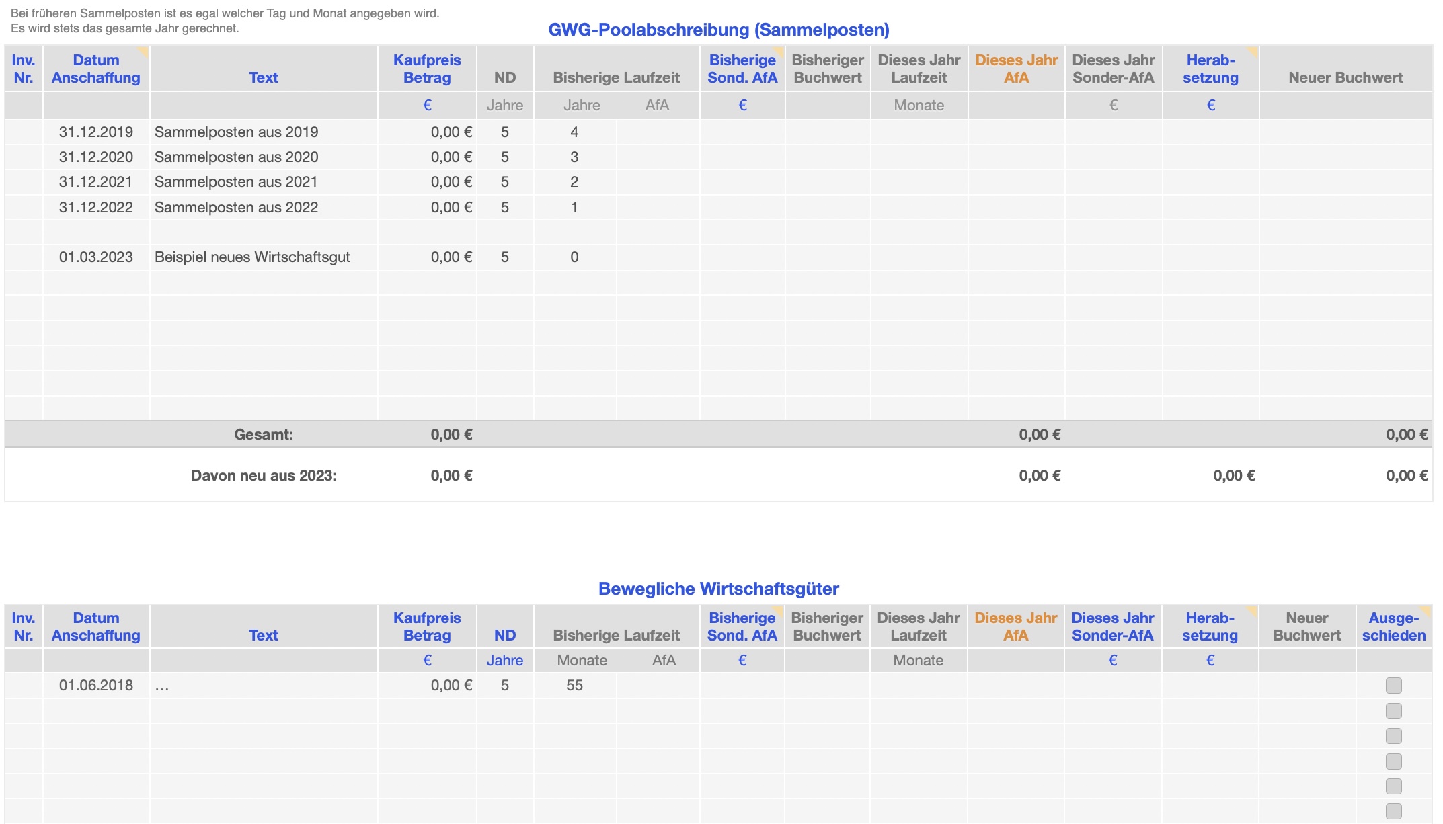Open comment marker on GWG Herabsetzung header

[1253, 50]
